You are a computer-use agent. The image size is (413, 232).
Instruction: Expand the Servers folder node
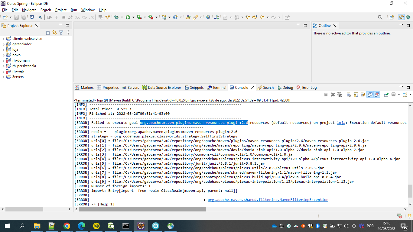click(3, 77)
